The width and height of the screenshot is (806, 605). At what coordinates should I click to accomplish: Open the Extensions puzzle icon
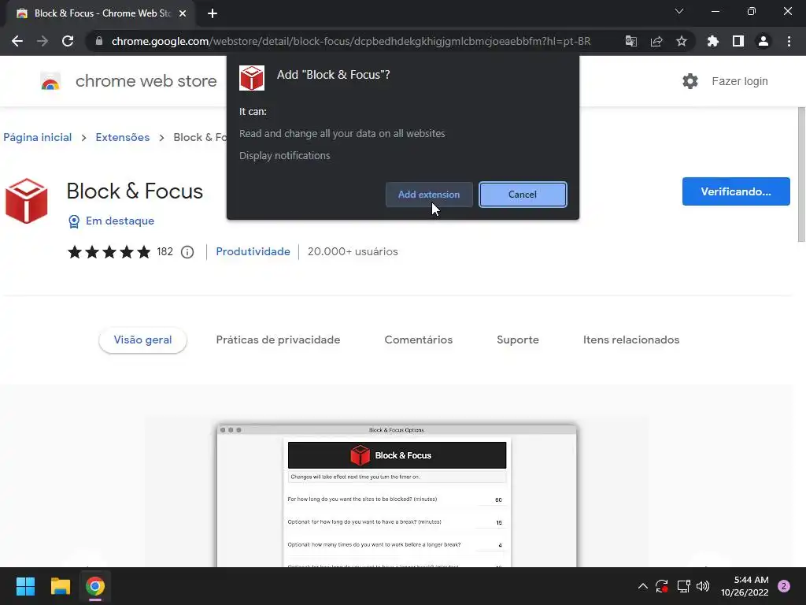pyautogui.click(x=713, y=41)
